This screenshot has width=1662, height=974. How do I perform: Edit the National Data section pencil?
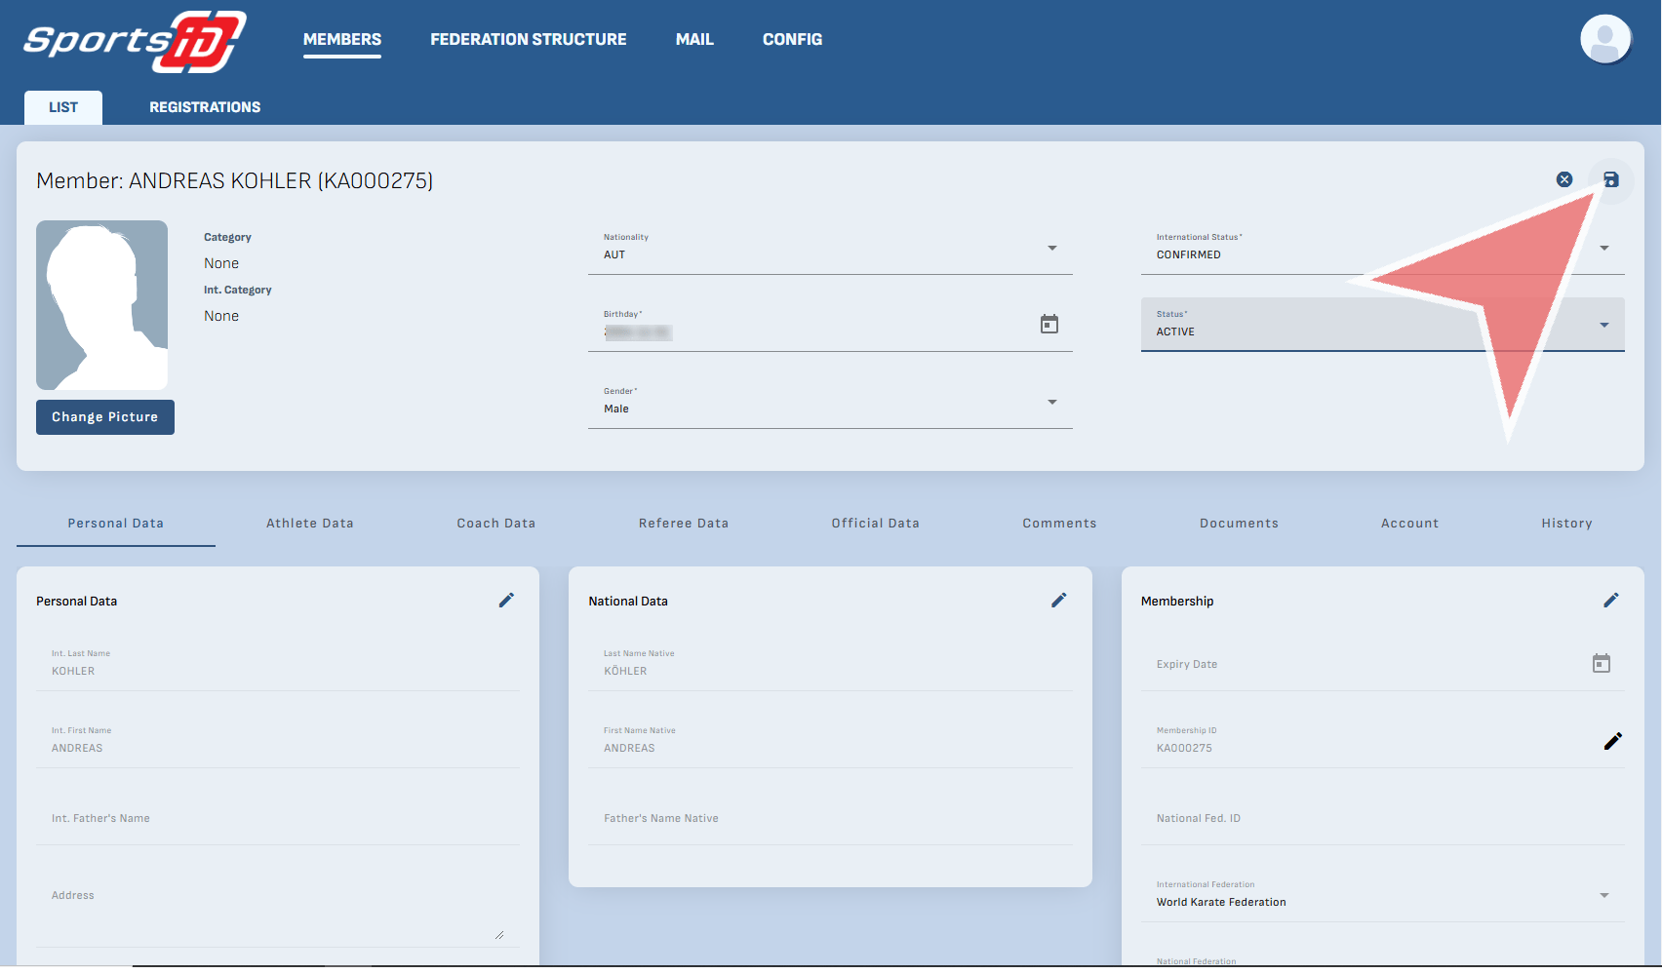tap(1058, 601)
